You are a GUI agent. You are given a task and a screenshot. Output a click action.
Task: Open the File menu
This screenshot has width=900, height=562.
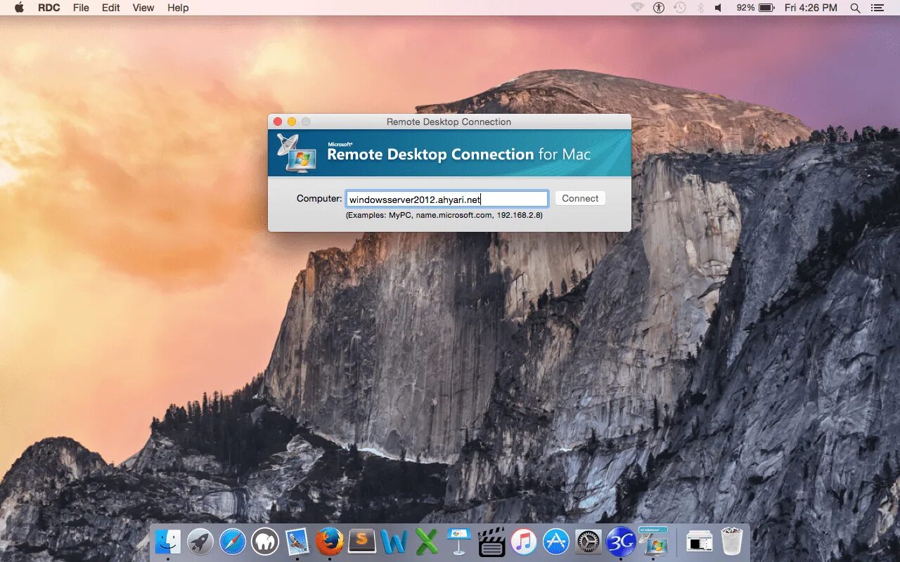81,8
